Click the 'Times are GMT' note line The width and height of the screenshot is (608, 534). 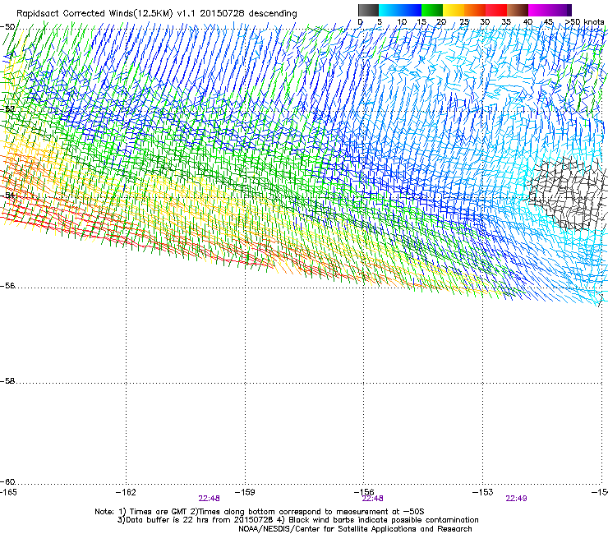(x=260, y=512)
